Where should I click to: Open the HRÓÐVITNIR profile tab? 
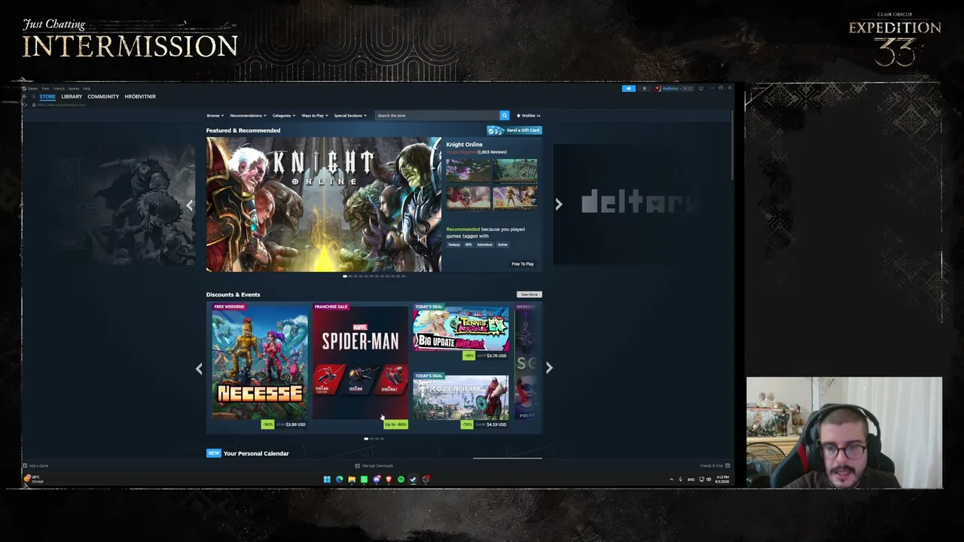pyautogui.click(x=140, y=96)
